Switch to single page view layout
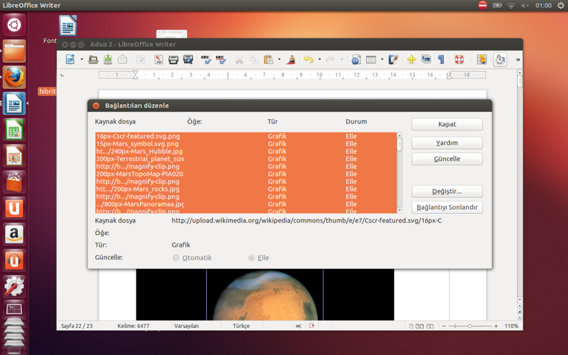Image resolution: width=568 pixels, height=355 pixels. click(411, 326)
